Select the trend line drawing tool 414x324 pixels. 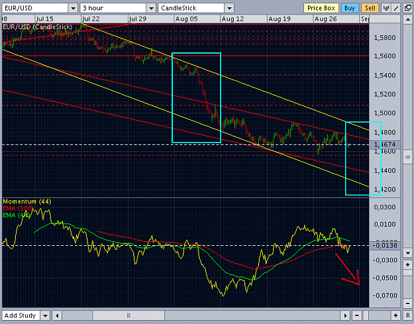[x=396, y=8]
